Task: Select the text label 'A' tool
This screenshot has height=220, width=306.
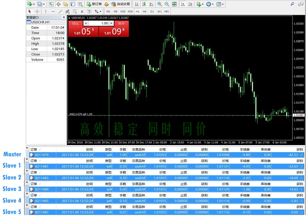Action: [82, 12]
